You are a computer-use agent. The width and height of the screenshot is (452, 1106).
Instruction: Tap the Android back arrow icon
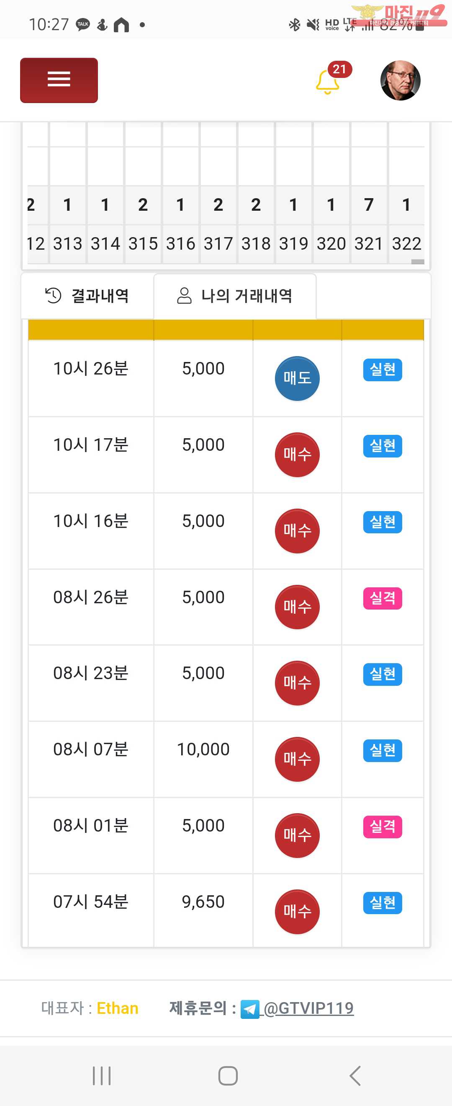point(355,1075)
